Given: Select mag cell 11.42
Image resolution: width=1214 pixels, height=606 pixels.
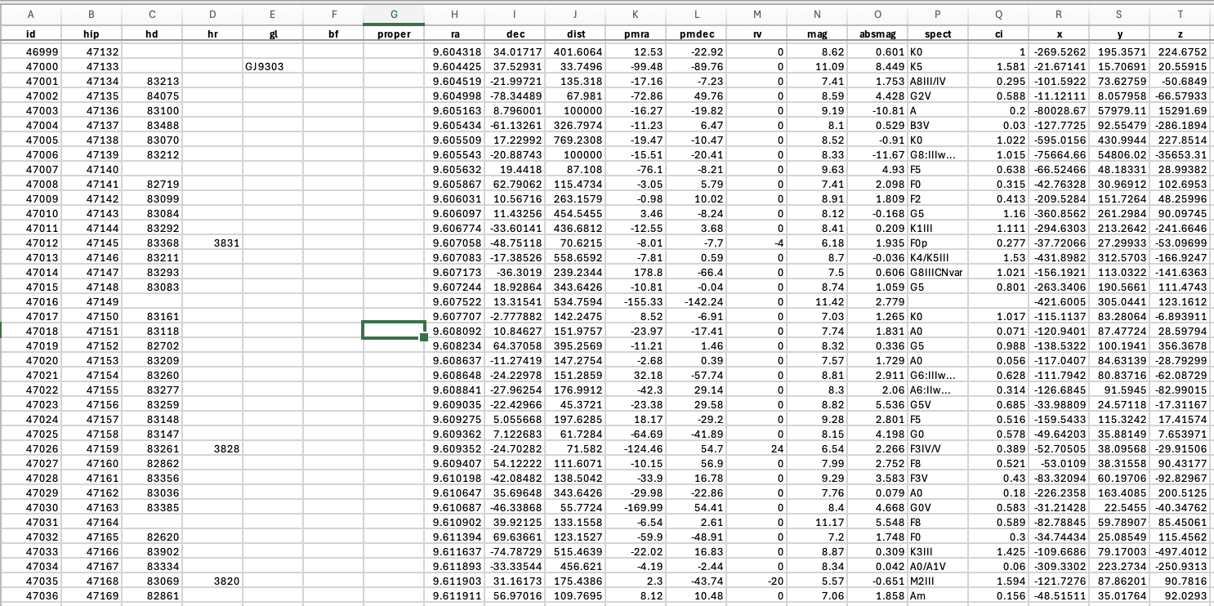Looking at the screenshot, I should click(817, 302).
